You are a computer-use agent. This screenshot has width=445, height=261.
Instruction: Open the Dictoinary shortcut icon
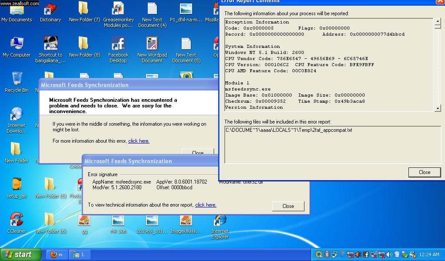pyautogui.click(x=50, y=13)
